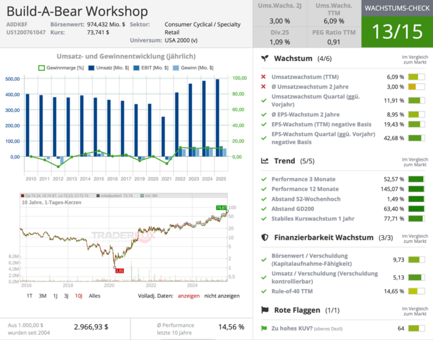Click the PEG Ratio TTM value 0,91
The width and height of the screenshot is (433, 340).
(x=333, y=42)
